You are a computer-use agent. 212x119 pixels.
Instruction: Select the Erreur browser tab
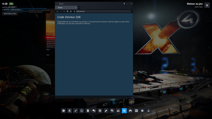(x=66, y=8)
